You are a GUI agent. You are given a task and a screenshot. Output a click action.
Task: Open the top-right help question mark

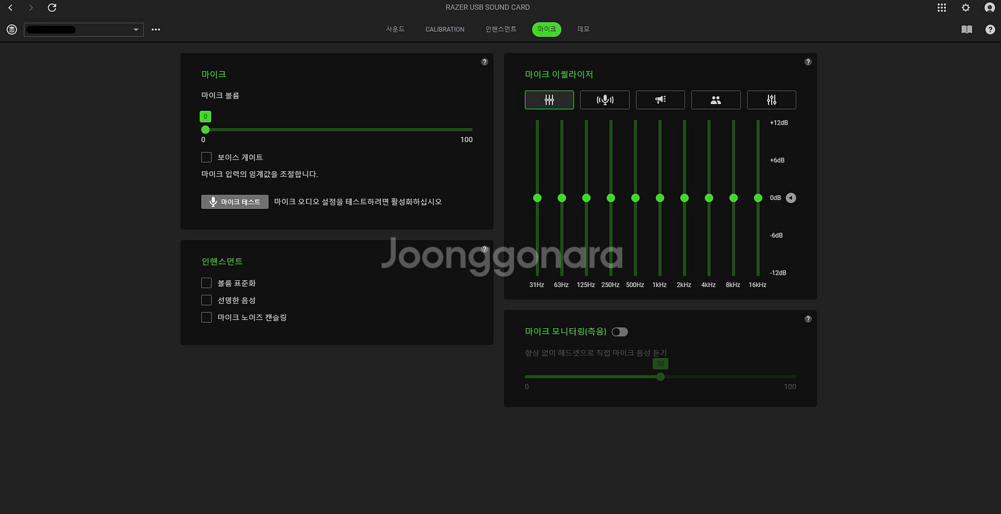[x=990, y=29]
